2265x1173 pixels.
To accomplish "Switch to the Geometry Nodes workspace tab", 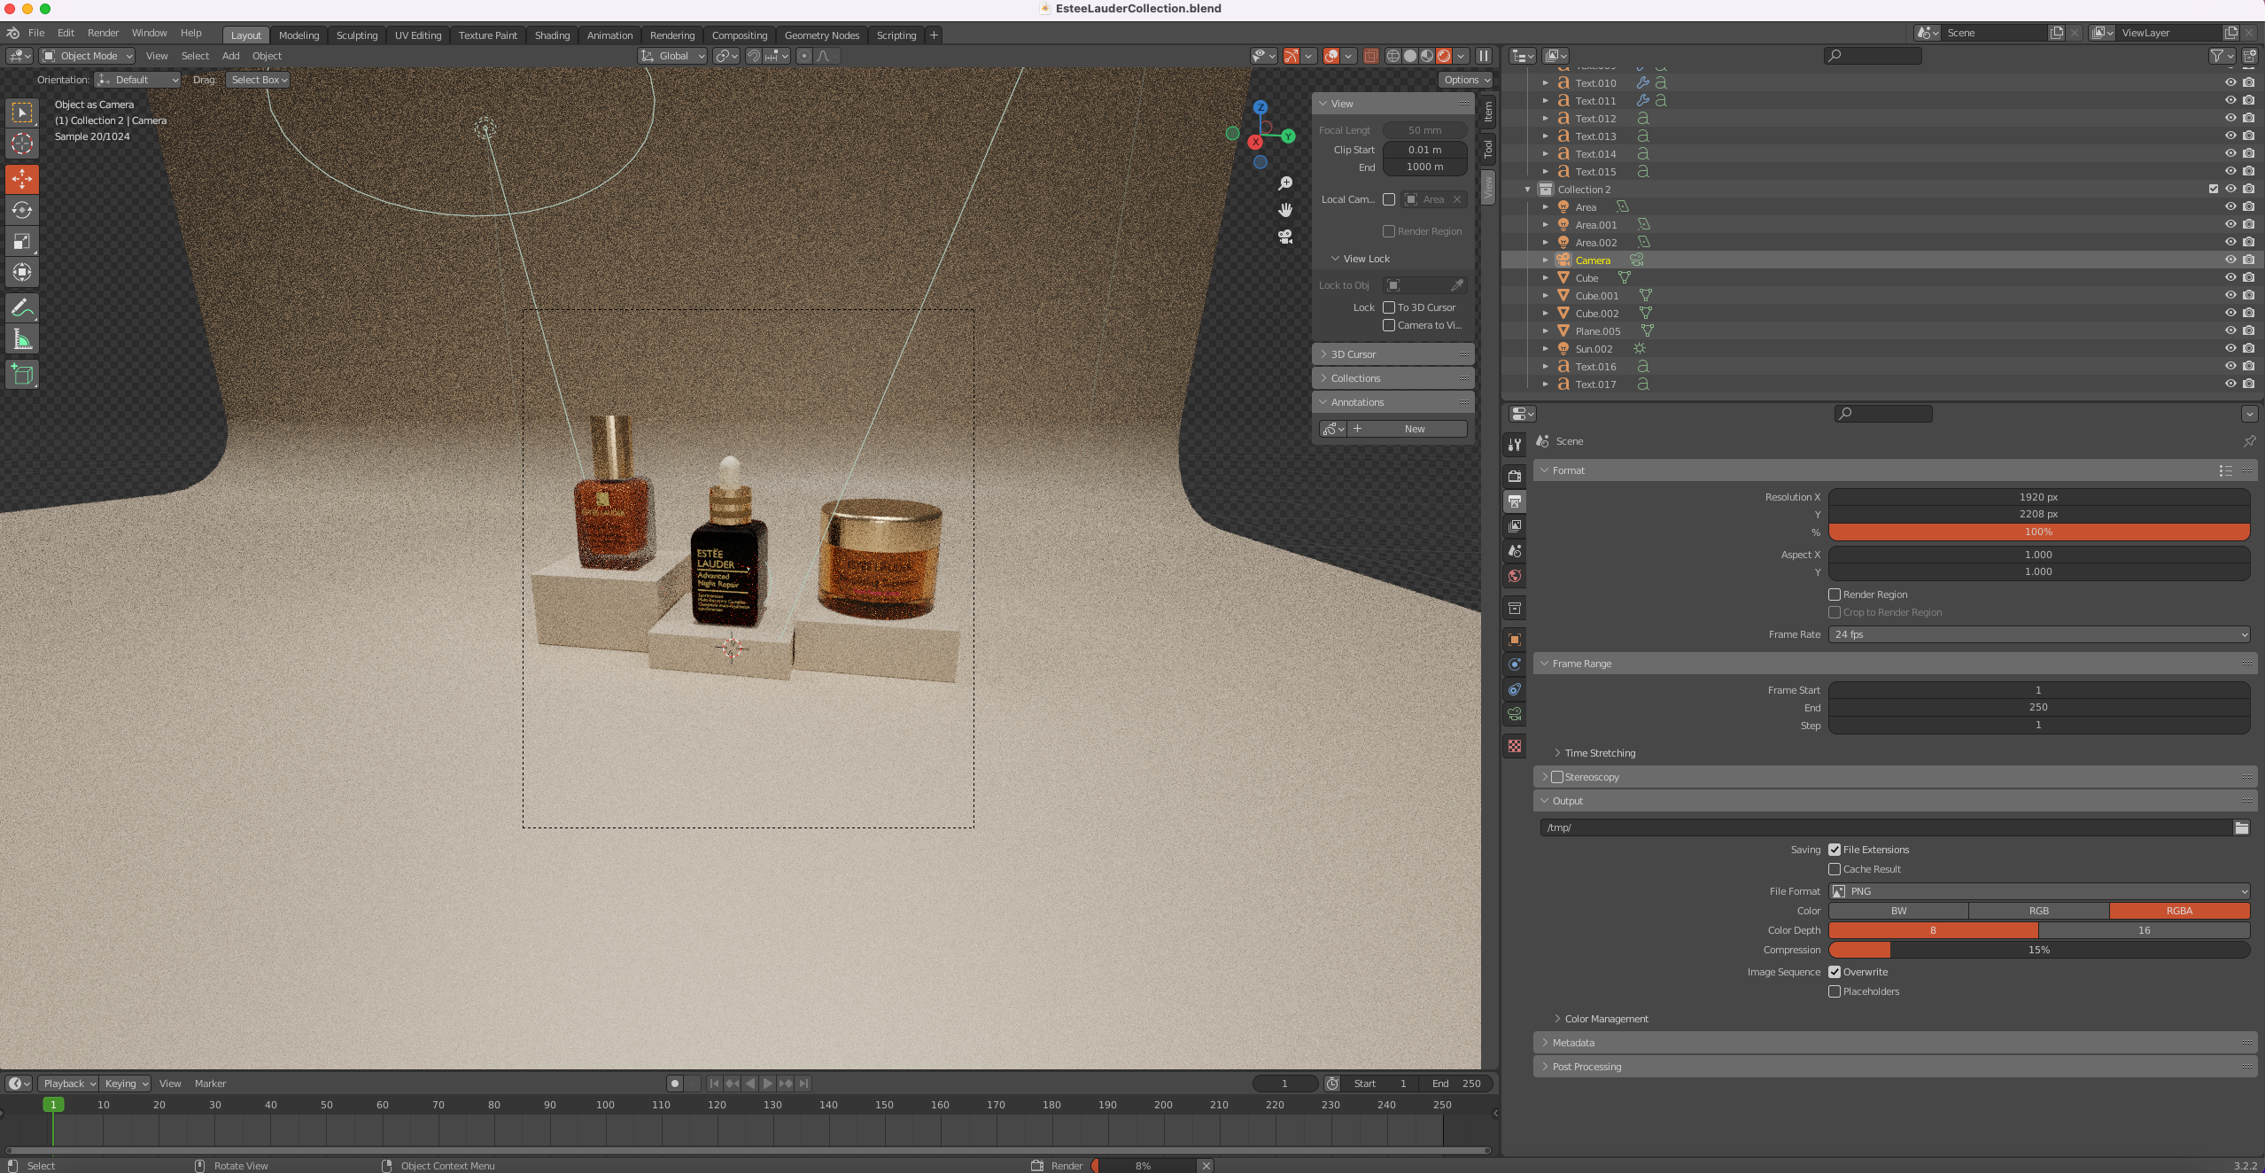I will pyautogui.click(x=821, y=35).
